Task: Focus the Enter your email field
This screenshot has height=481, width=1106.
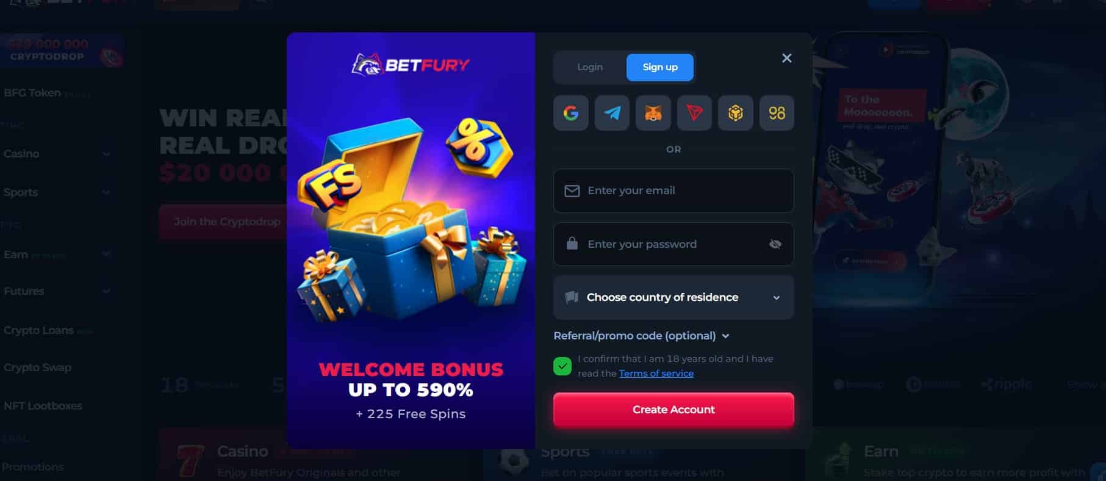Action: pos(673,191)
